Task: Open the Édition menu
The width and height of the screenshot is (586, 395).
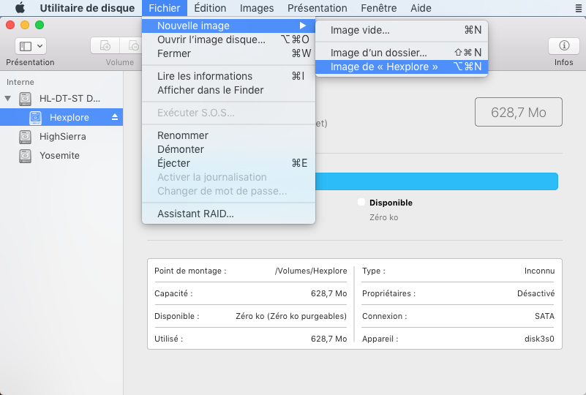Action: [x=210, y=8]
